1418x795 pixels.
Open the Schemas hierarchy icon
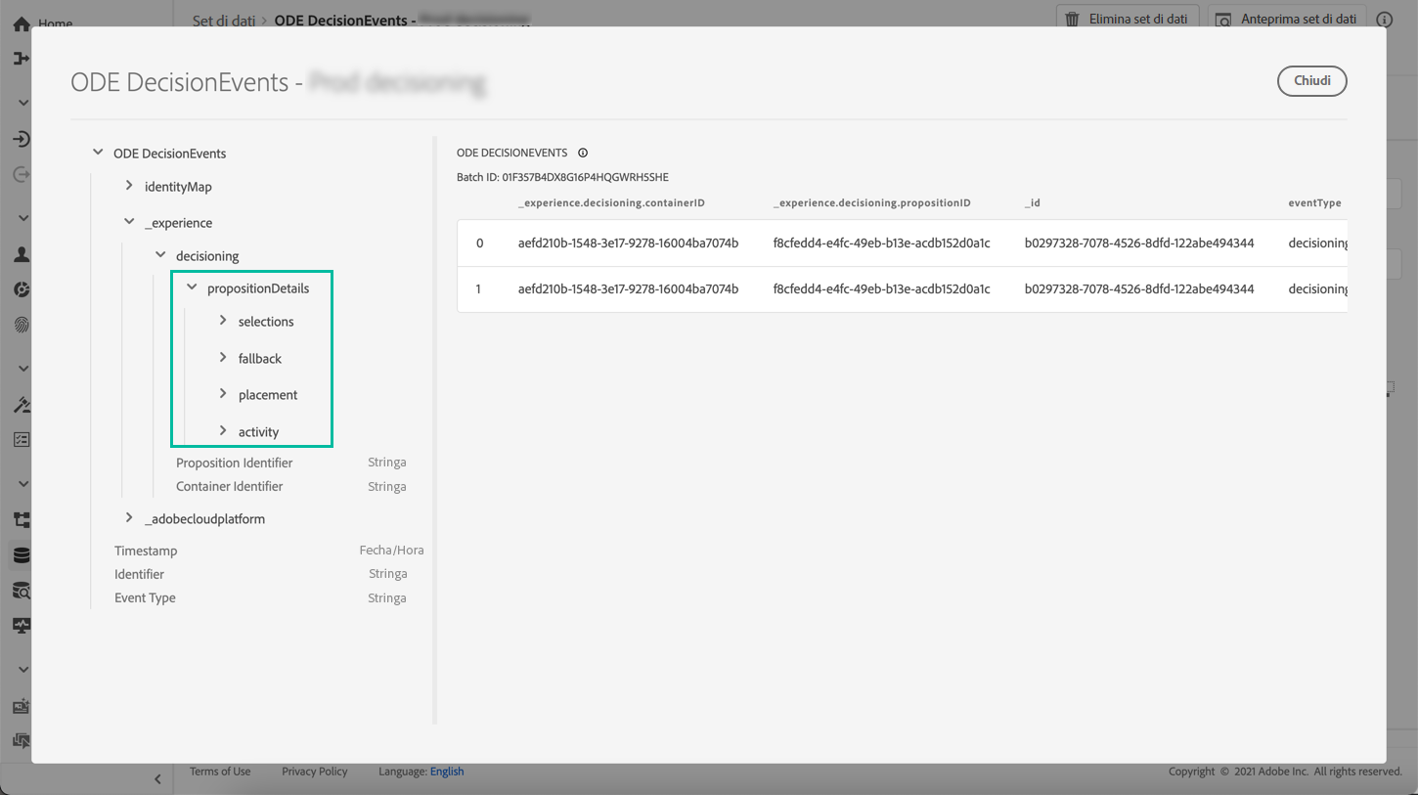point(22,520)
